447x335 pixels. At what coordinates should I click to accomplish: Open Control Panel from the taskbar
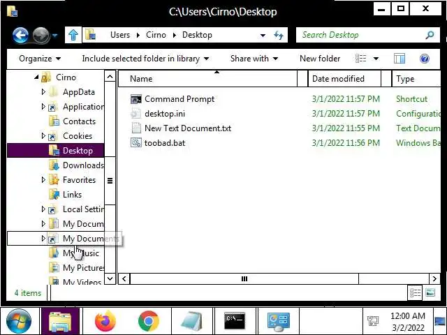279,322
